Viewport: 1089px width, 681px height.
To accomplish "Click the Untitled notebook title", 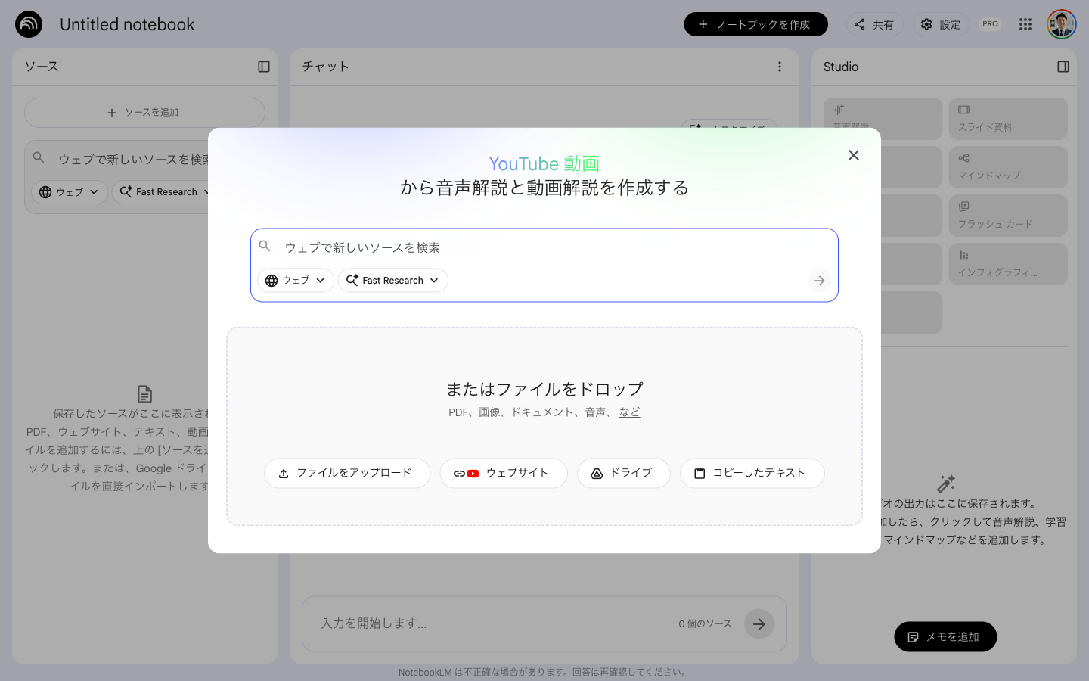I will [x=127, y=24].
